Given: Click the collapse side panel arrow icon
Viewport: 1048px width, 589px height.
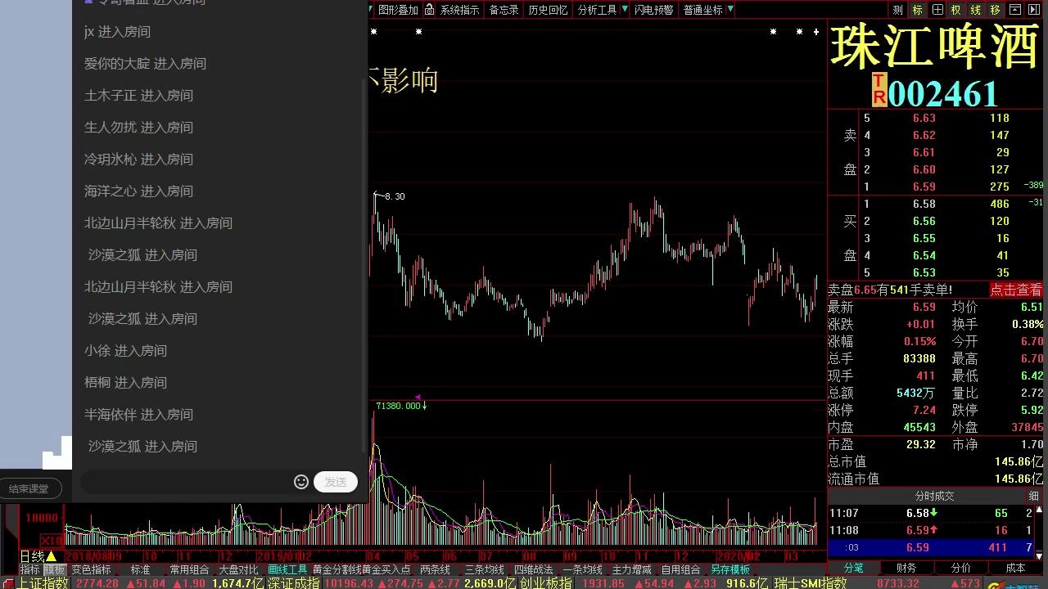Looking at the screenshot, I should [1033, 10].
